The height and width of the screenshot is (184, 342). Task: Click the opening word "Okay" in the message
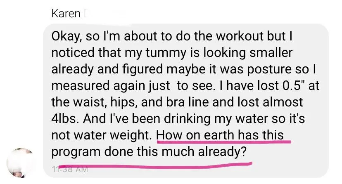(x=66, y=36)
